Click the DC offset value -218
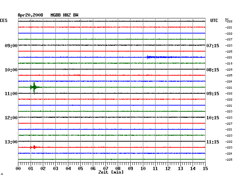This screenshot has height=178, width=234. 229,63
